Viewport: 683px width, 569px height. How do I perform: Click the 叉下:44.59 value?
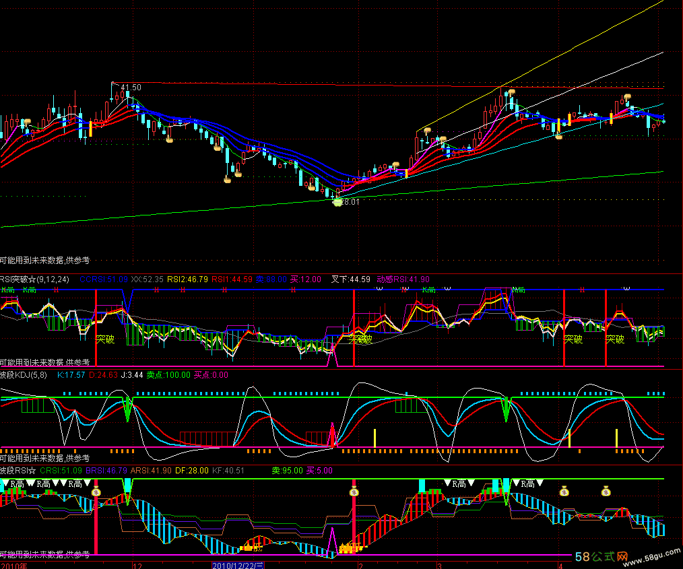tap(351, 279)
